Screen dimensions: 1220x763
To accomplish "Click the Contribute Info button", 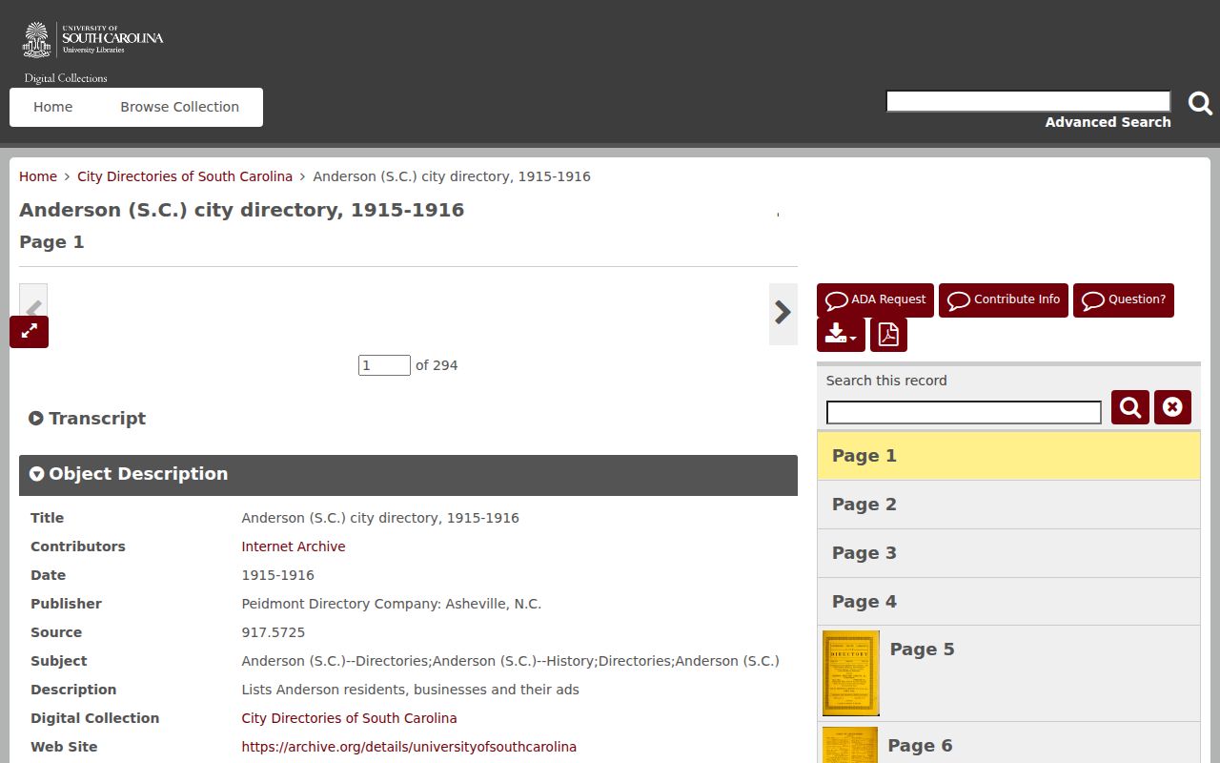I will (1004, 300).
